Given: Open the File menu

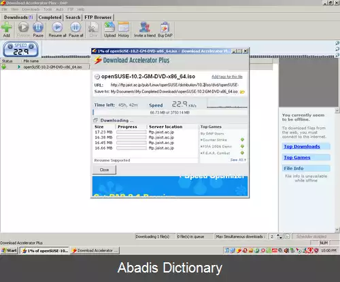Looking at the screenshot, I should pyautogui.click(x=4, y=10).
